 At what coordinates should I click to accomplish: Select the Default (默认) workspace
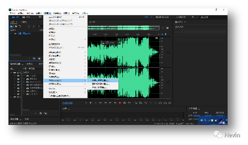(x=147, y=17)
